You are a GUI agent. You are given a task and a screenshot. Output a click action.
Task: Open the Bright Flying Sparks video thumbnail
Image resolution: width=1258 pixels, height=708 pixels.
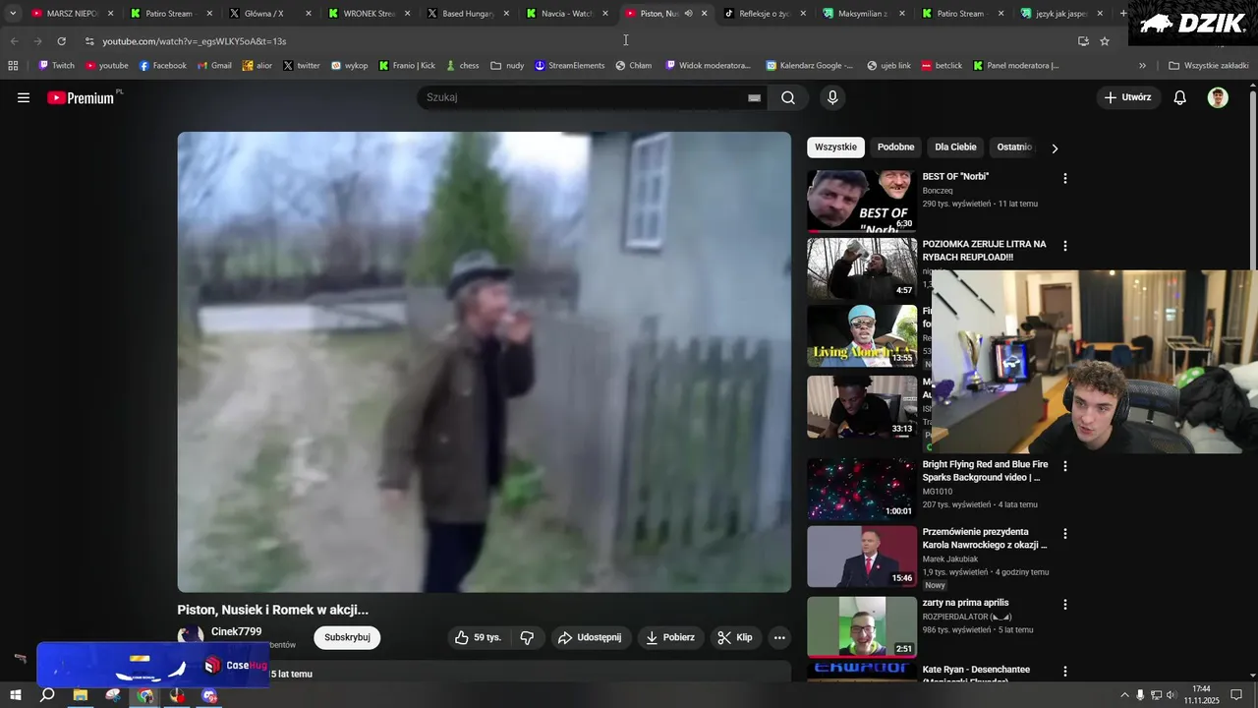pos(862,490)
